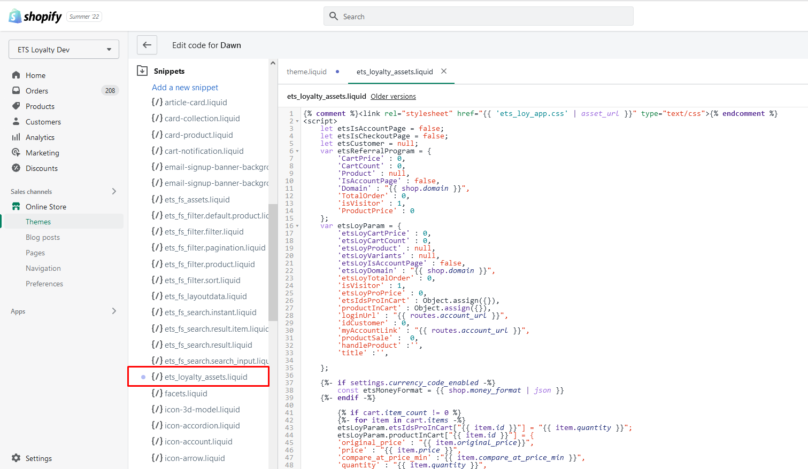The width and height of the screenshot is (808, 469).
Task: Open icon-account.liquid snippet
Action: pyautogui.click(x=198, y=441)
